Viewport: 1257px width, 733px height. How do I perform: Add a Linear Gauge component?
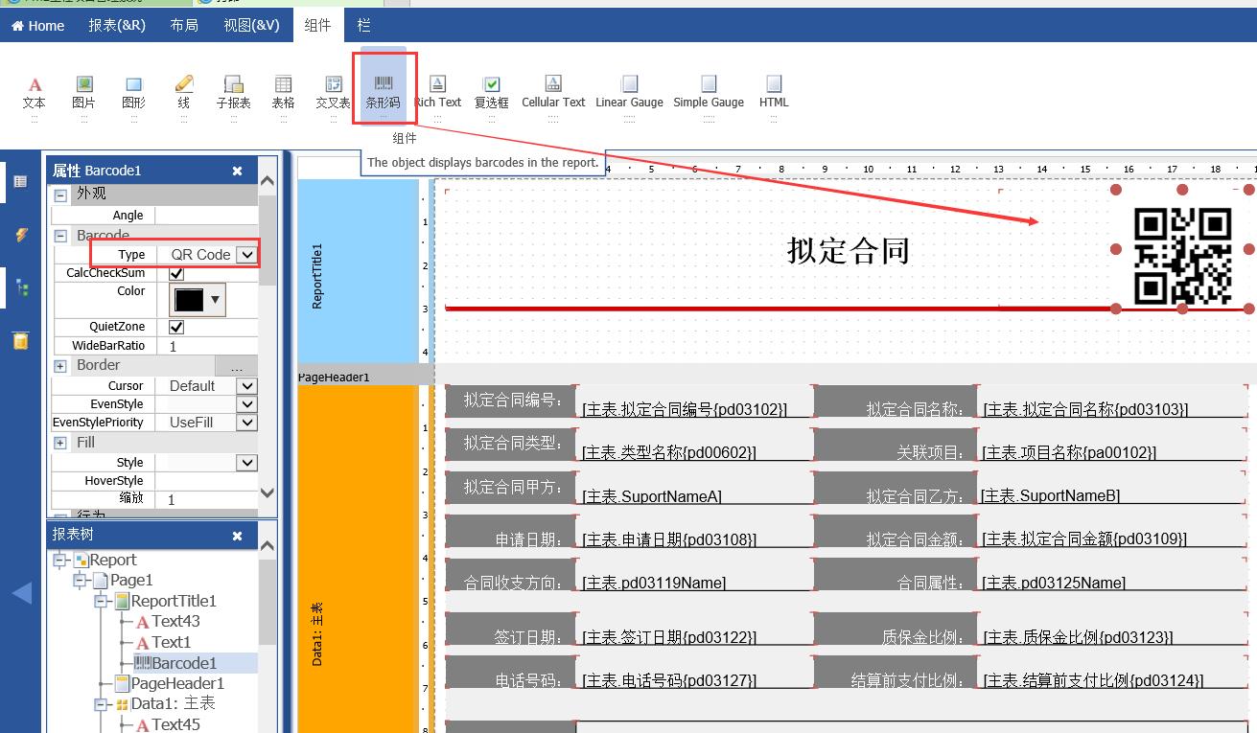pos(629,92)
